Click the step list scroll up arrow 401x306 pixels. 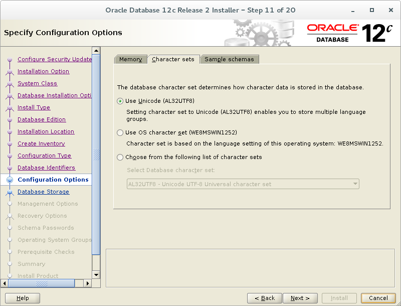pyautogui.click(x=96, y=51)
